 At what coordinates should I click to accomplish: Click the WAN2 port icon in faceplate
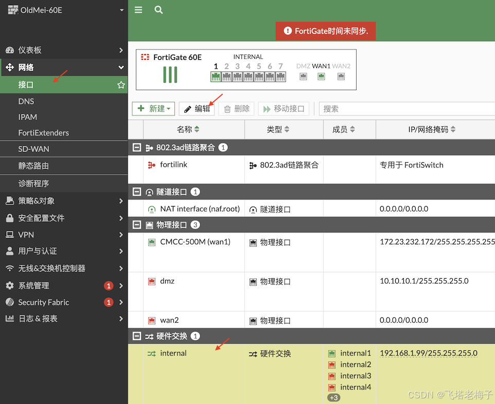(x=341, y=76)
